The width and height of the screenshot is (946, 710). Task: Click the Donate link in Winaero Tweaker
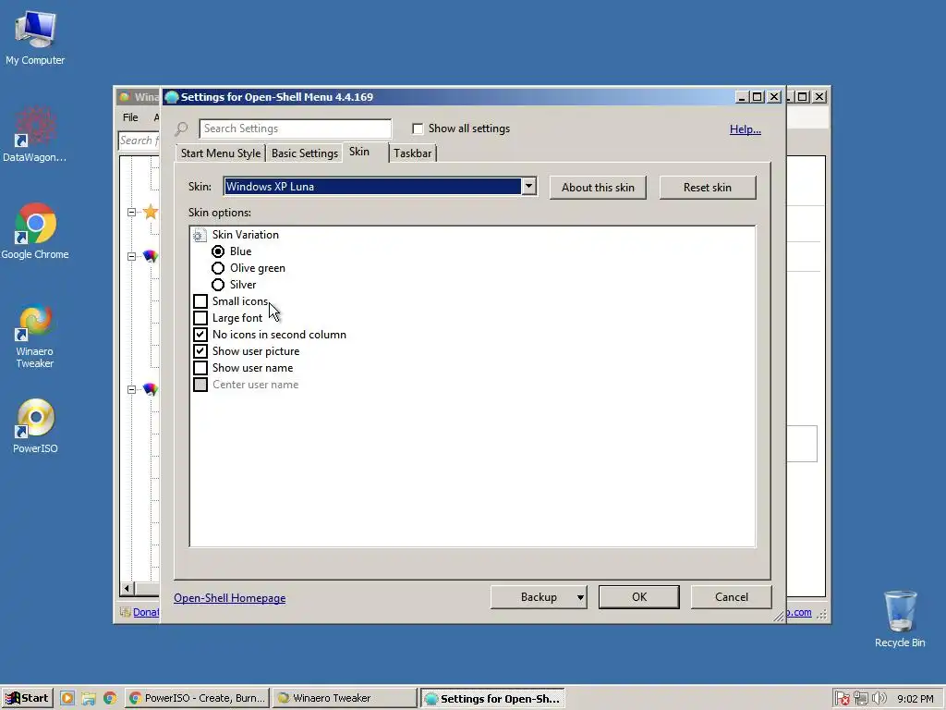pyautogui.click(x=146, y=612)
